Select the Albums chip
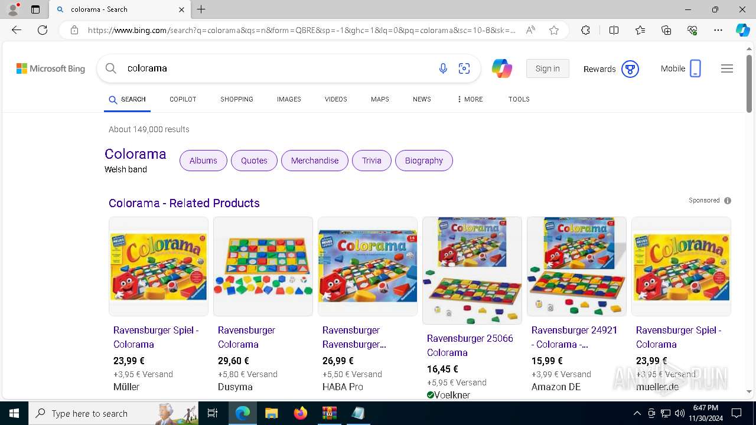Image resolution: width=756 pixels, height=425 pixels. [203, 161]
